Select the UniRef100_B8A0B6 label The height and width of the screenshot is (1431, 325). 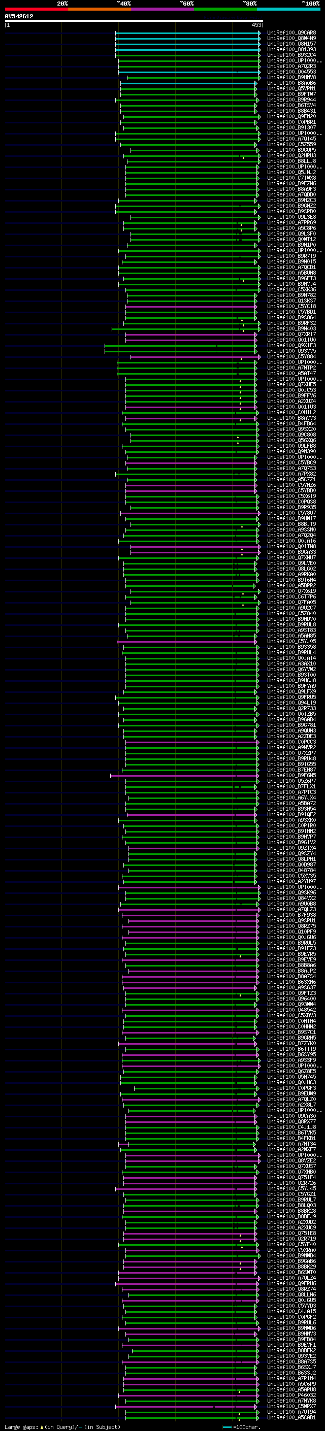click(x=291, y=83)
